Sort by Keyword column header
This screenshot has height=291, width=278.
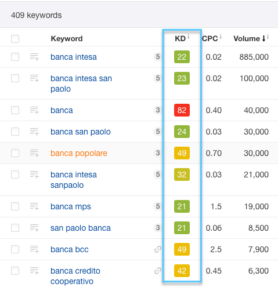67,39
